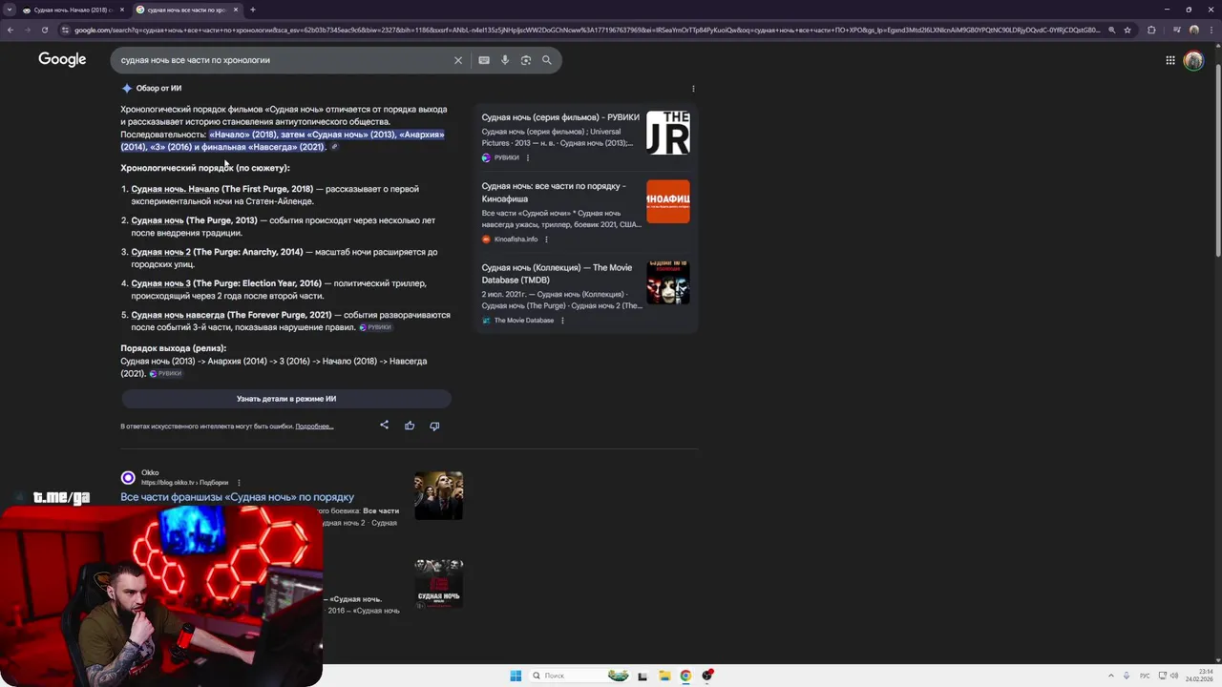Image resolution: width=1222 pixels, height=687 pixels.
Task: Open AI overview three-dot options menu
Action: point(693,89)
